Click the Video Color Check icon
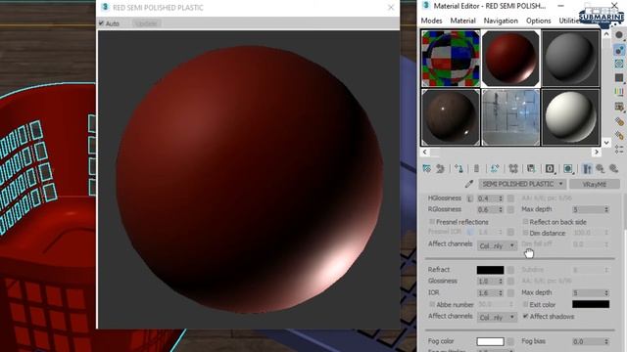The height and width of the screenshot is (352, 627). [x=619, y=92]
